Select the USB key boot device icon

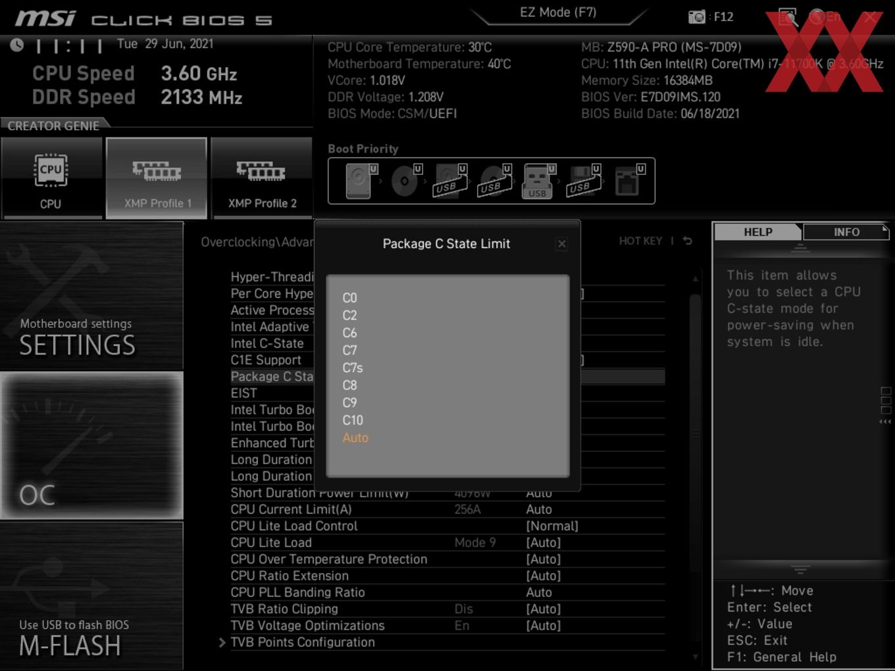point(538,181)
